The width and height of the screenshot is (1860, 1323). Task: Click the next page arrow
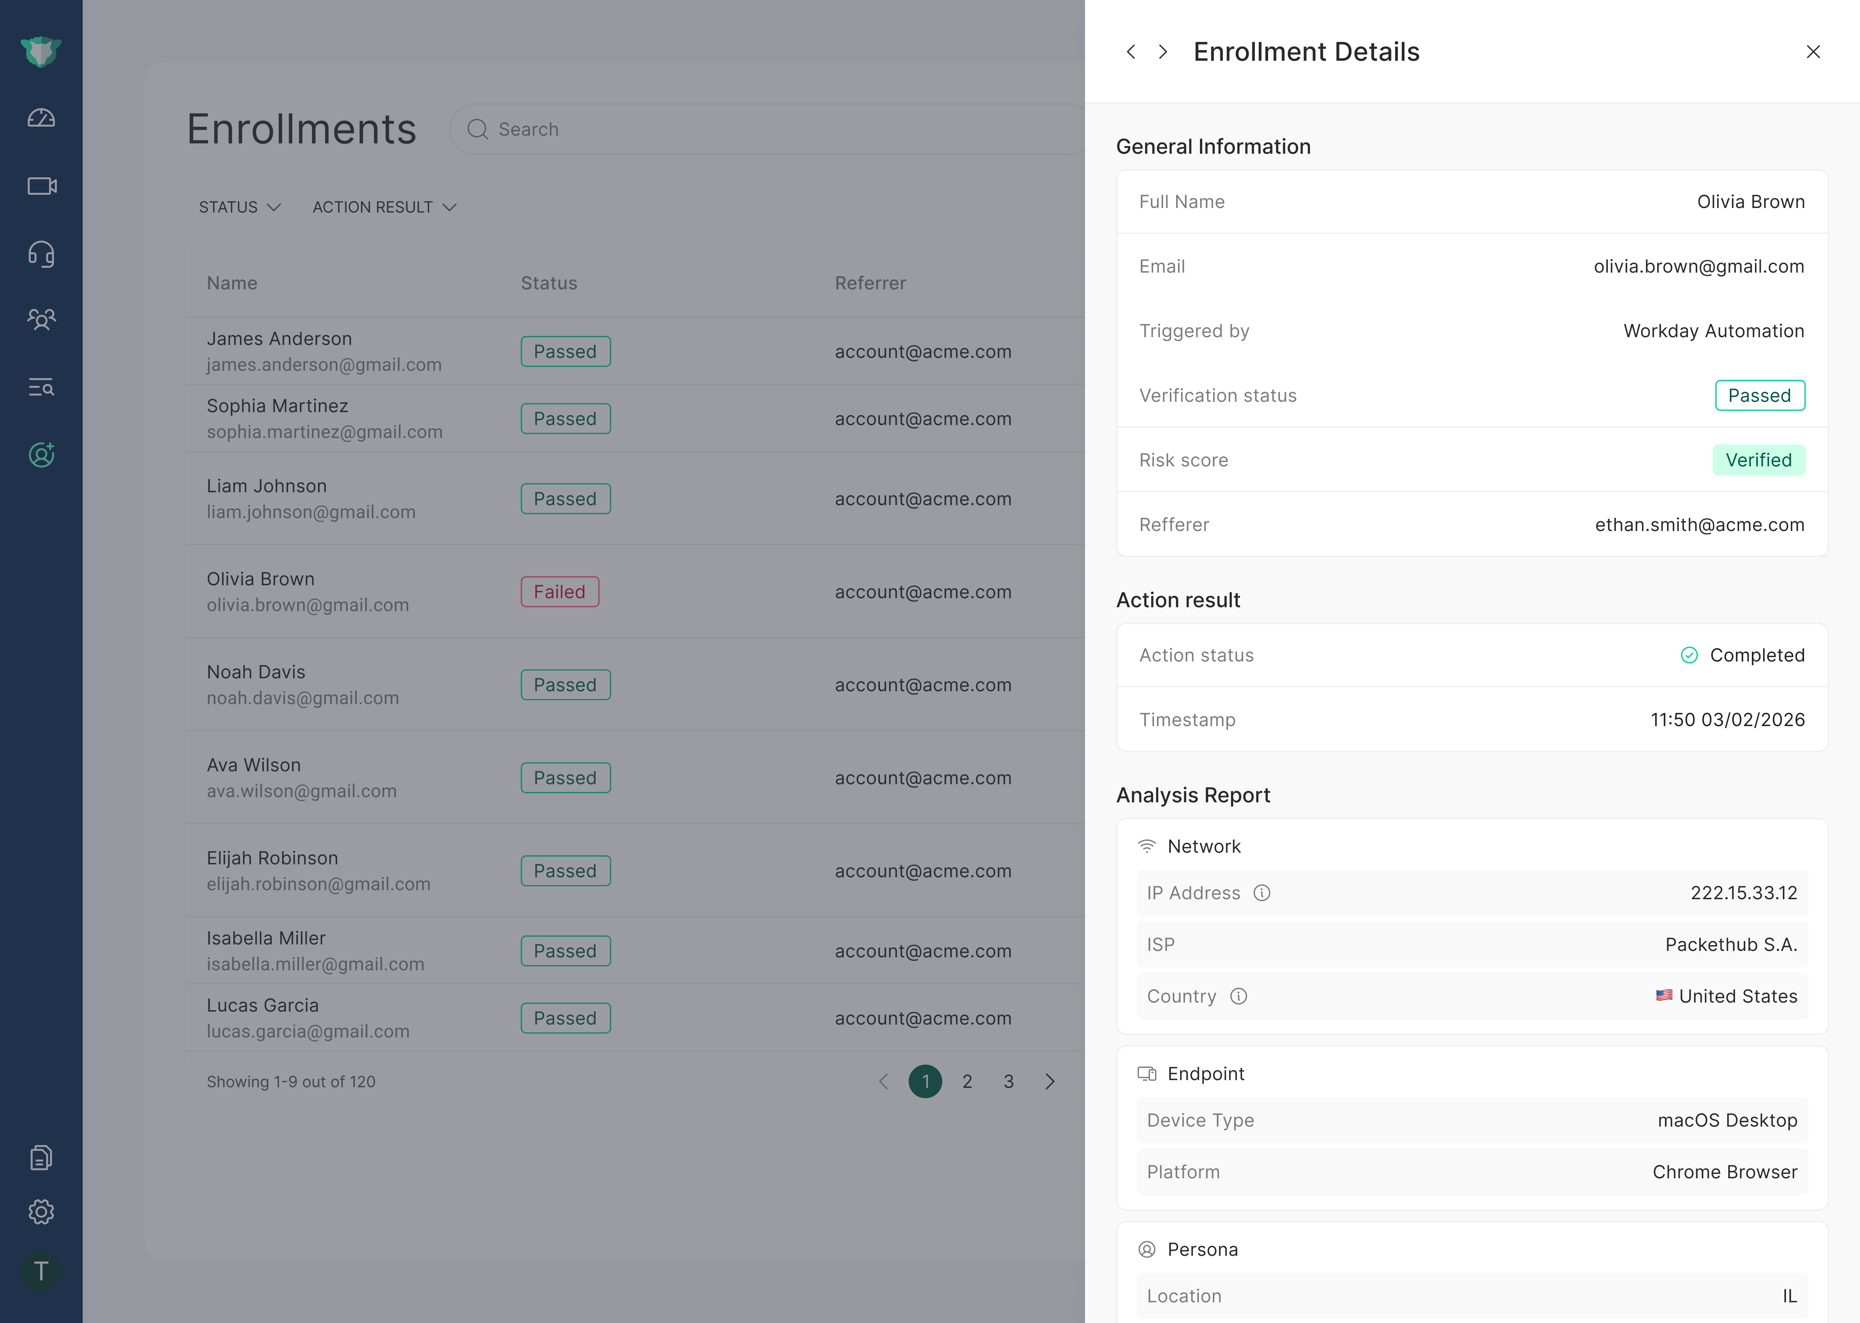click(x=1050, y=1081)
